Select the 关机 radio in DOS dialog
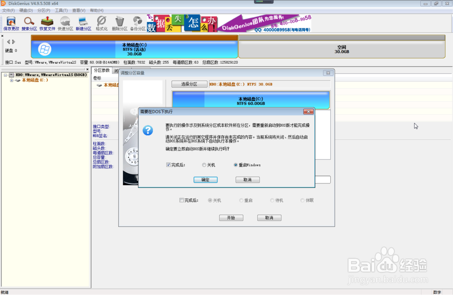This screenshot has width=453, height=295. click(x=204, y=165)
